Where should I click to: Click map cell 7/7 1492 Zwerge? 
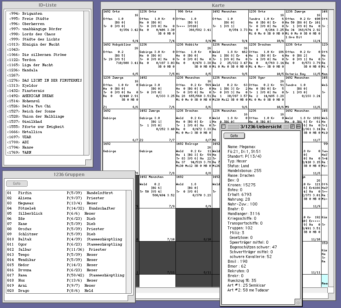(157, 125)
